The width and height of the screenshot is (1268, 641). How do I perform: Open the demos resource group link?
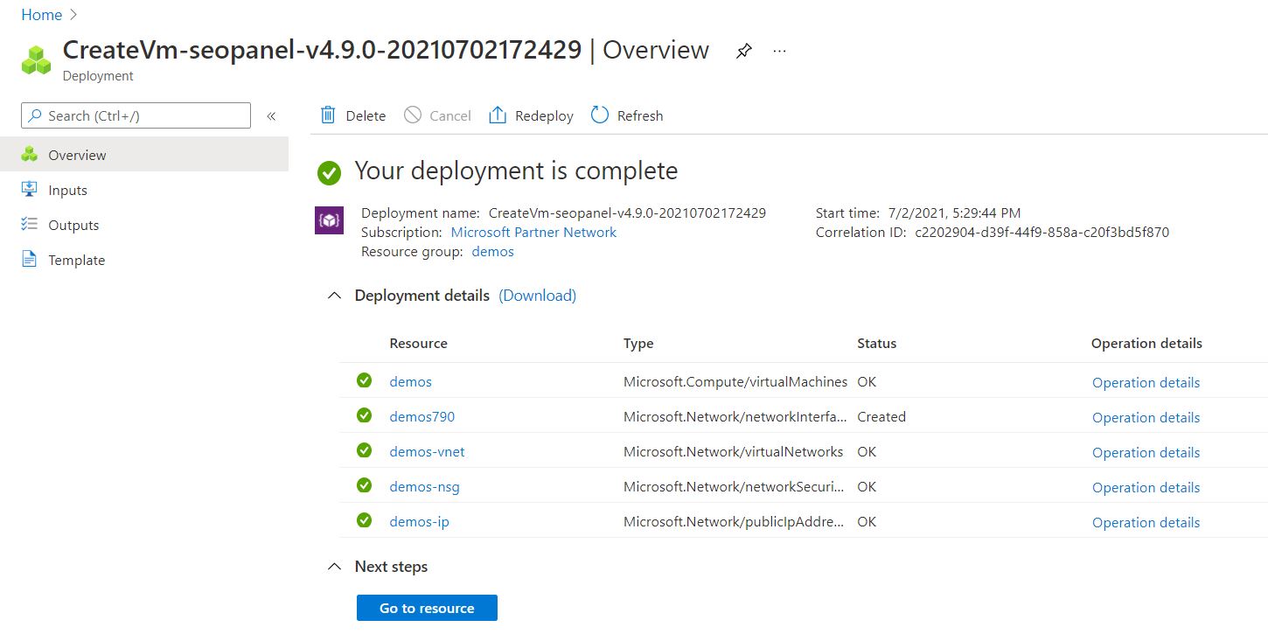coord(492,252)
